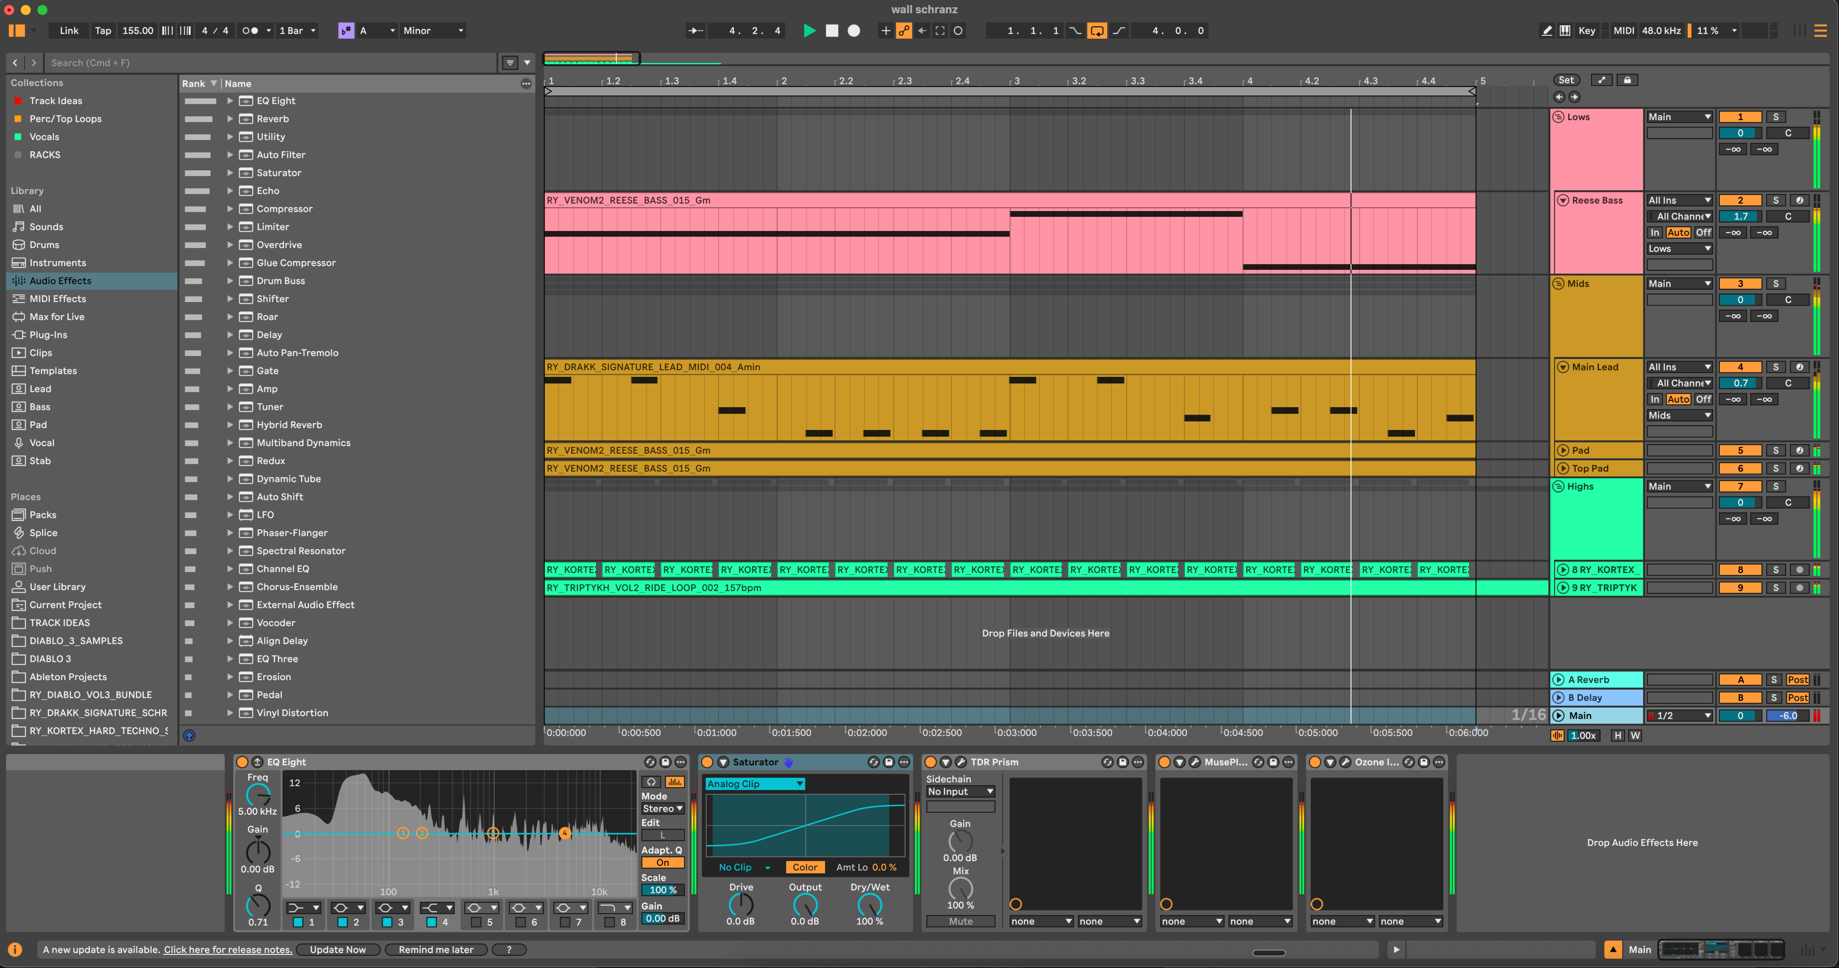Click the Tap tempo button
The width and height of the screenshot is (1839, 968).
tap(103, 31)
